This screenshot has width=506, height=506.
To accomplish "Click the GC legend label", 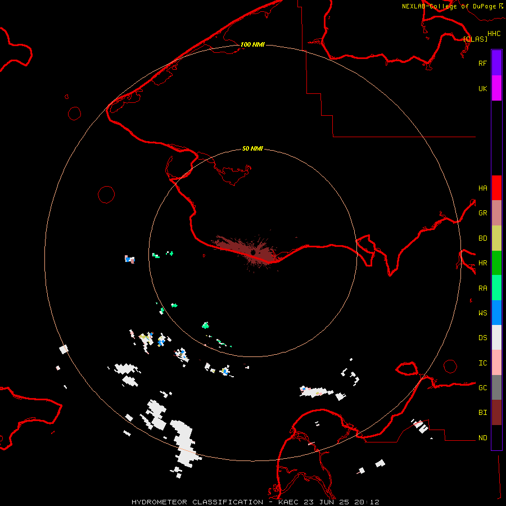I will point(482,388).
